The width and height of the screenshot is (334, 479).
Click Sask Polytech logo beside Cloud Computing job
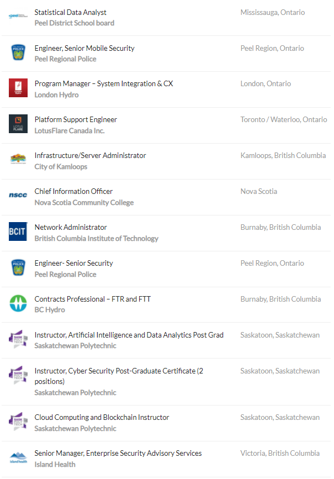18,422
